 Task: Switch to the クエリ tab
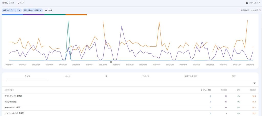click(x=27, y=76)
